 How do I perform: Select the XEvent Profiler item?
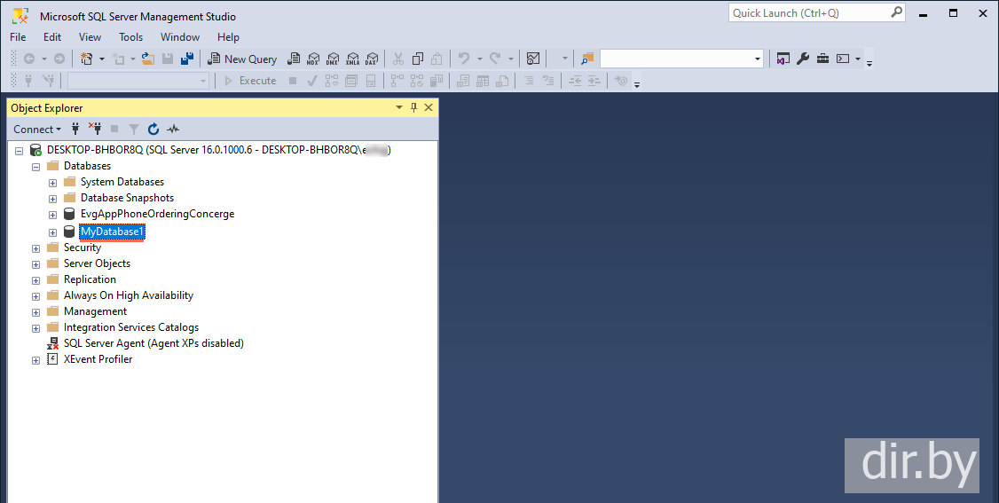coord(98,359)
